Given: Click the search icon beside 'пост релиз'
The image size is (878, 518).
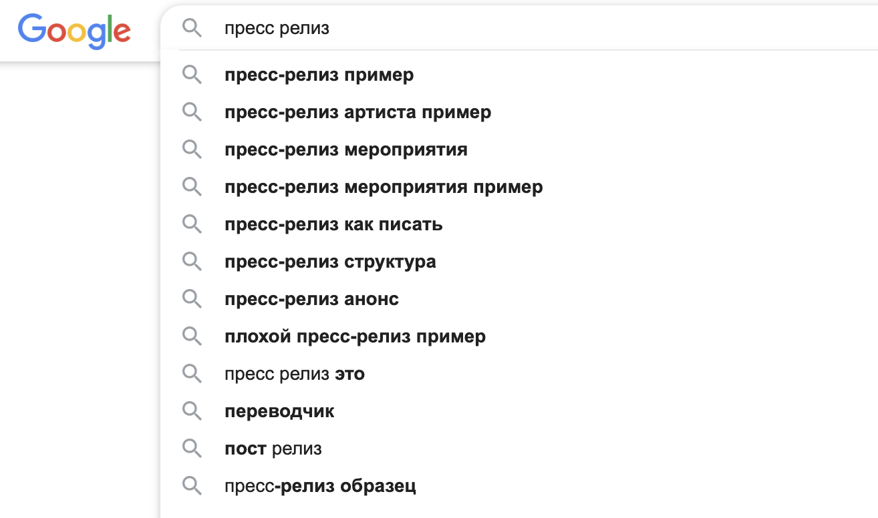Looking at the screenshot, I should (x=192, y=449).
